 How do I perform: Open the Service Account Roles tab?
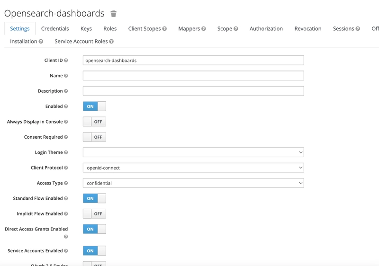pos(81,42)
